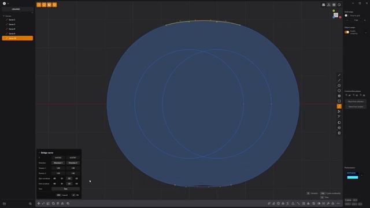Image resolution: width=370 pixels, height=208 pixels.
Task: Collapse the Curves group in outliner
Action: [x=4, y=16]
